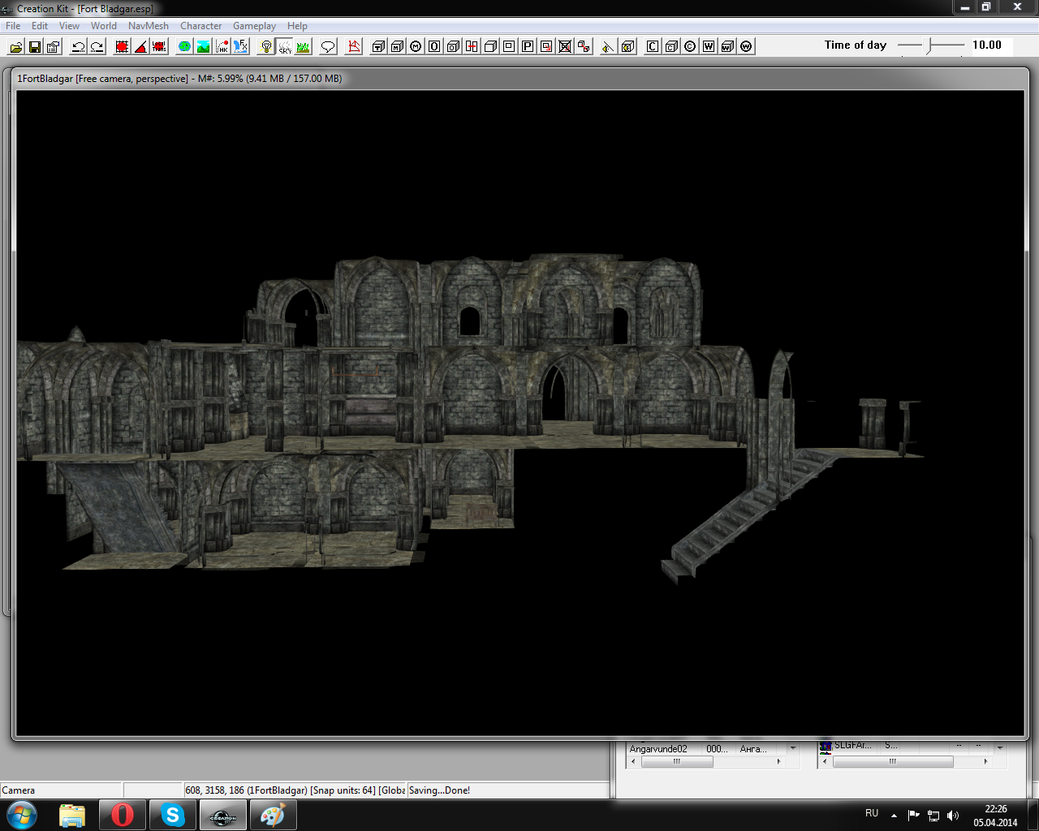Save the plugin with the floppy disk icon
1039x831 pixels.
coord(35,46)
